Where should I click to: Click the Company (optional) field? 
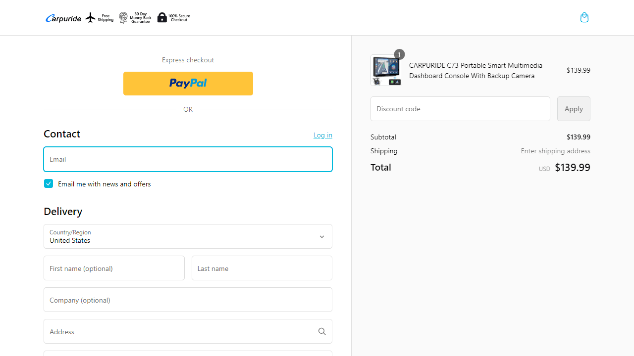[x=188, y=300]
